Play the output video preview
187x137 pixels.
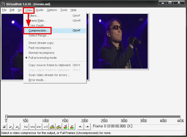pos(17,127)
